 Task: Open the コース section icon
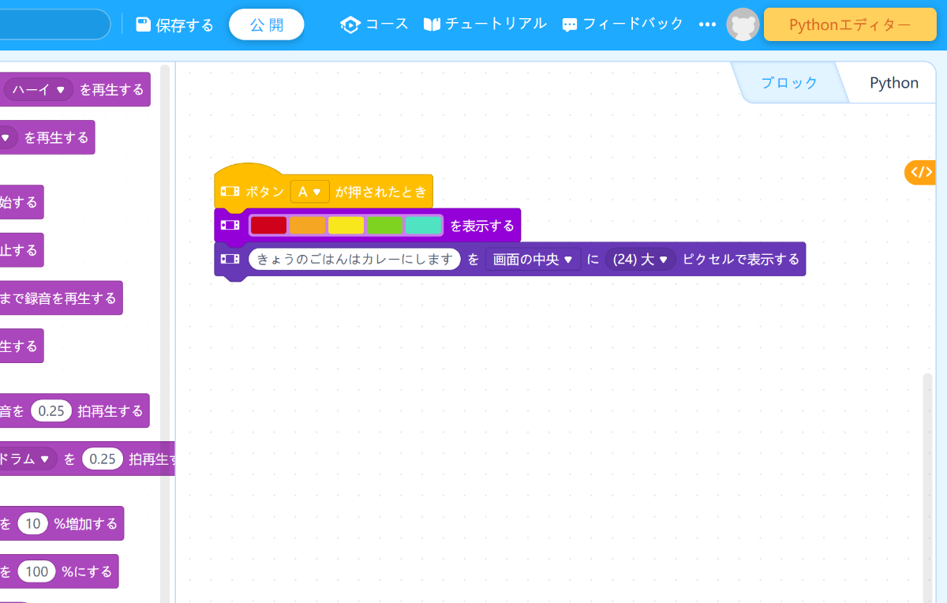pyautogui.click(x=350, y=24)
